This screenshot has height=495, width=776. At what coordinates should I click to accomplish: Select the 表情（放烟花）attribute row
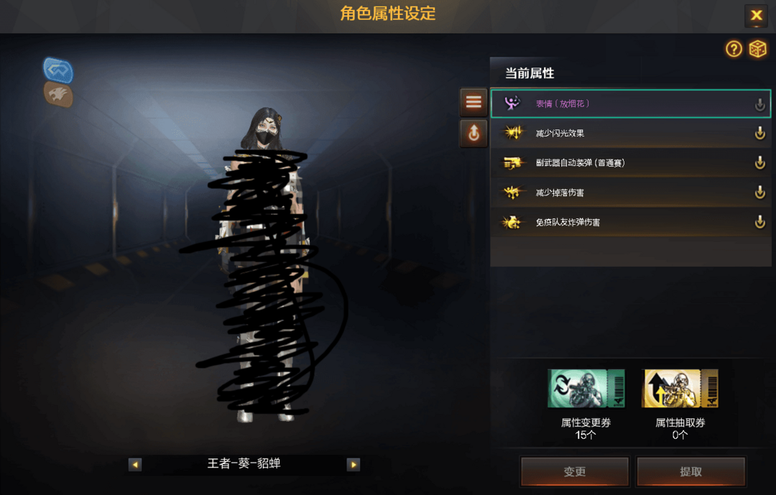point(631,103)
